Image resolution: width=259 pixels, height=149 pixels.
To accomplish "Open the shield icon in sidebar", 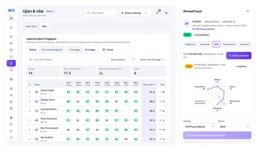I will tap(11, 131).
